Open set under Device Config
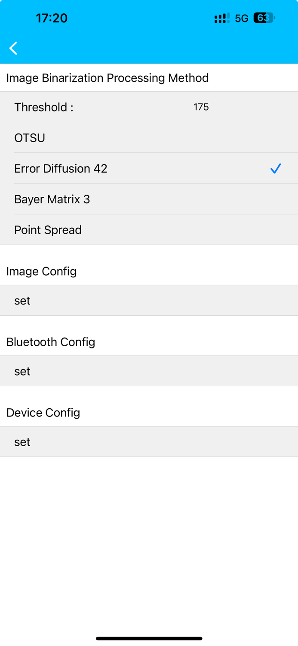Image resolution: width=298 pixels, height=646 pixels. coord(22,442)
